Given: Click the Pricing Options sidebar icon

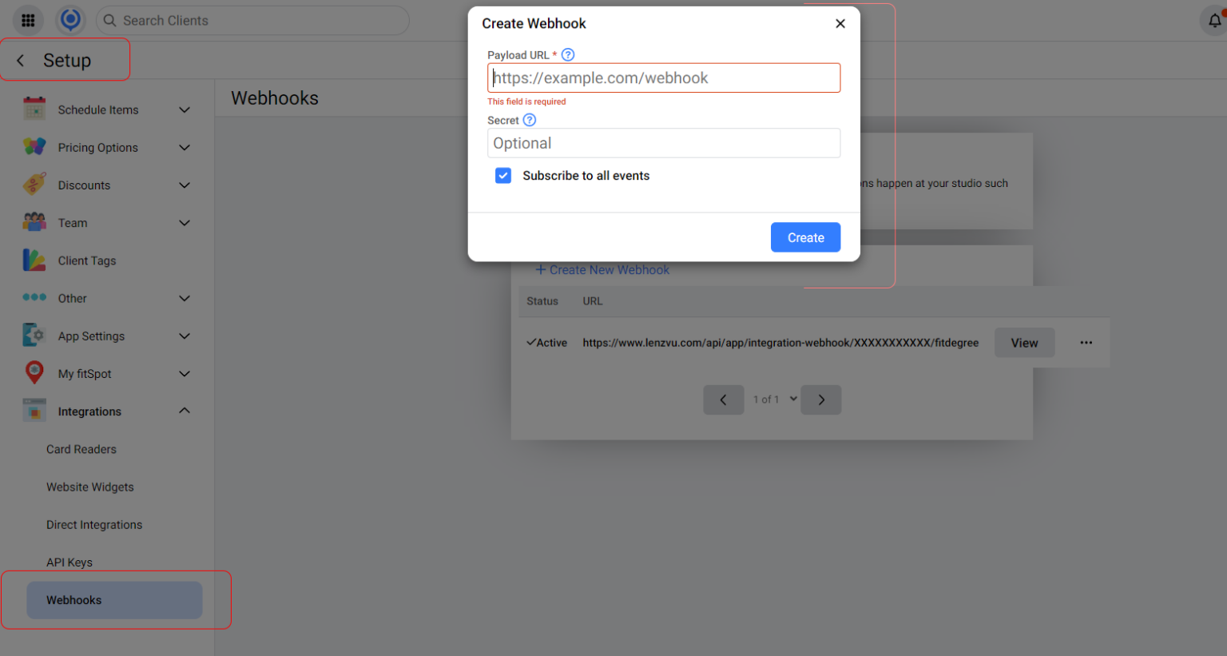Looking at the screenshot, I should click(x=34, y=147).
